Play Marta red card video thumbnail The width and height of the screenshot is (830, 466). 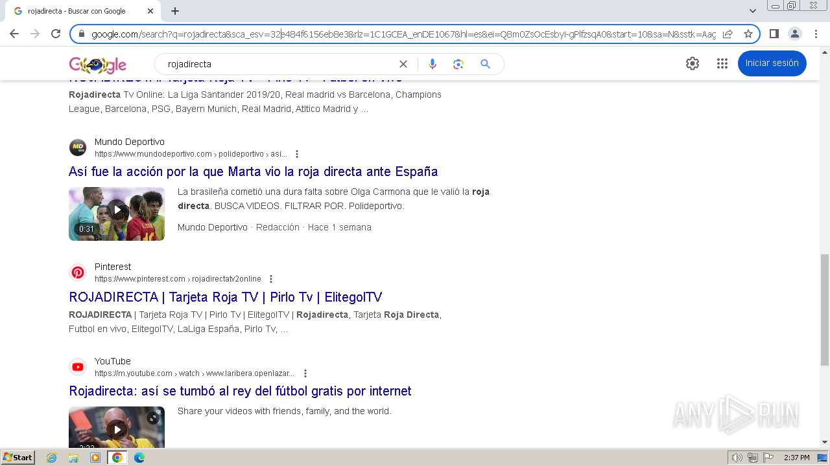(x=117, y=214)
